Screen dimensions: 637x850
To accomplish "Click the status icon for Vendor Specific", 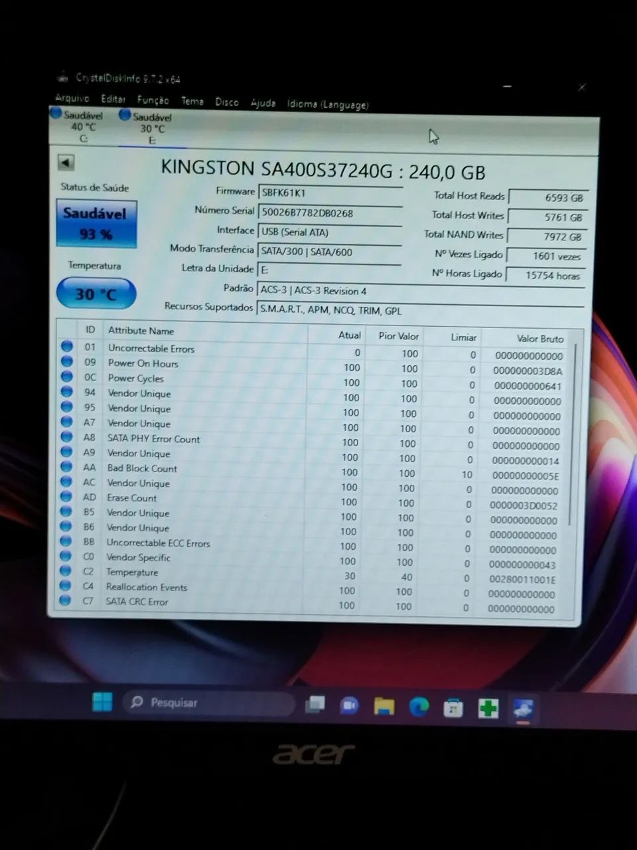I will pyautogui.click(x=65, y=556).
